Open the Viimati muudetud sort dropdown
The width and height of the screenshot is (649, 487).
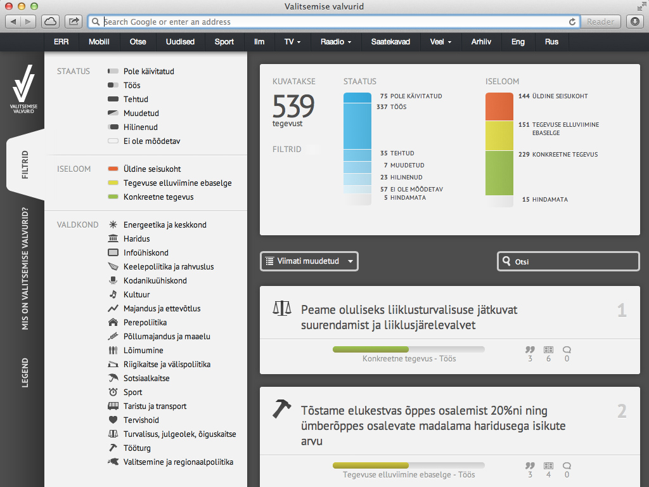pyautogui.click(x=309, y=261)
